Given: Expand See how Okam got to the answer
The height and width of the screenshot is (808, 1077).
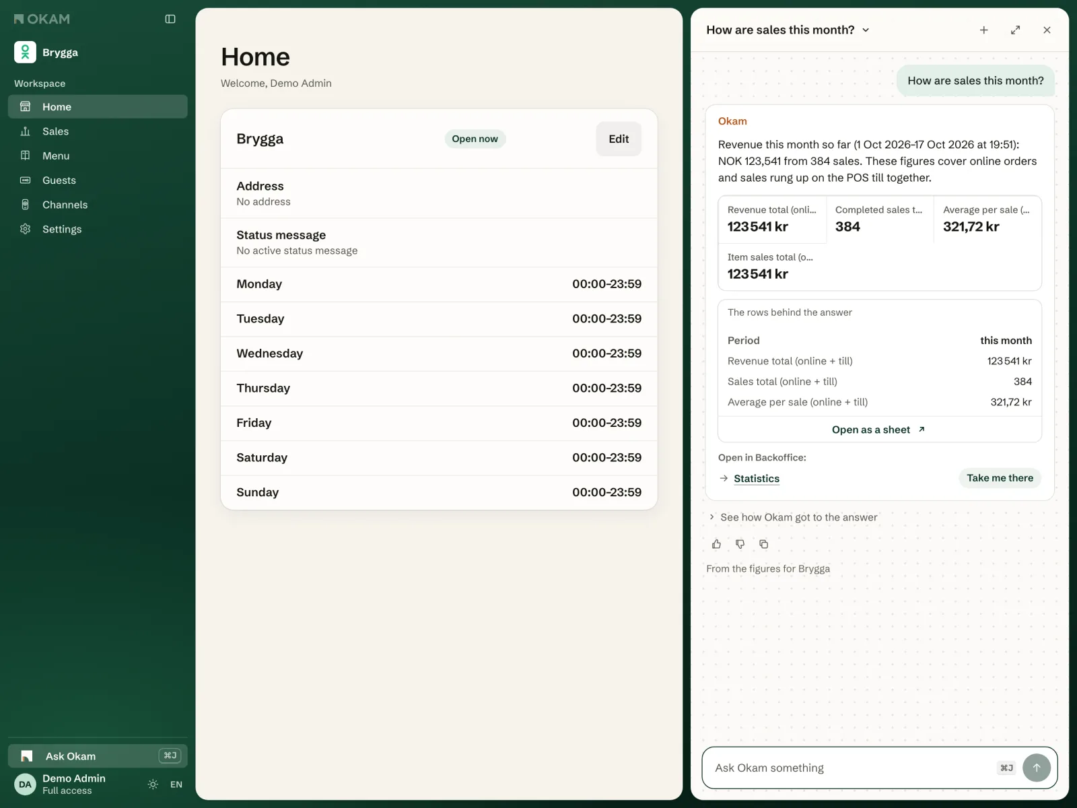Looking at the screenshot, I should coord(792,517).
